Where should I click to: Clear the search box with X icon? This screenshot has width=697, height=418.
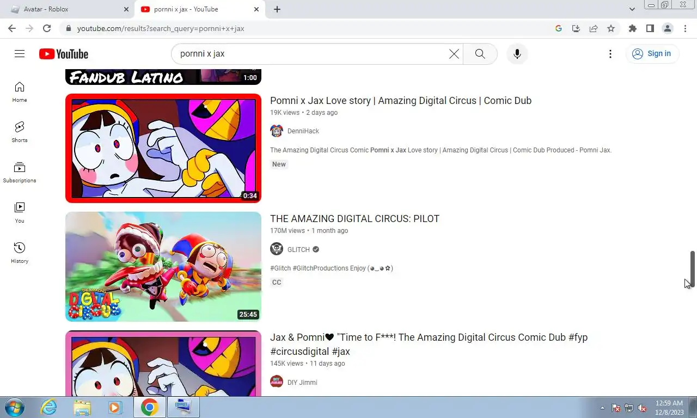(x=454, y=53)
